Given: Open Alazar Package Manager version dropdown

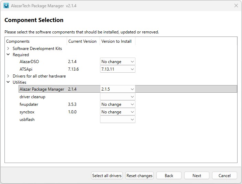Looking at the screenshot, I should point(118,89).
